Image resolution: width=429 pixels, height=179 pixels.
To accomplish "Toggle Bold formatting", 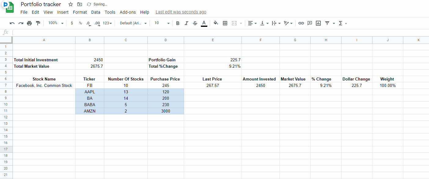I will [178, 23].
